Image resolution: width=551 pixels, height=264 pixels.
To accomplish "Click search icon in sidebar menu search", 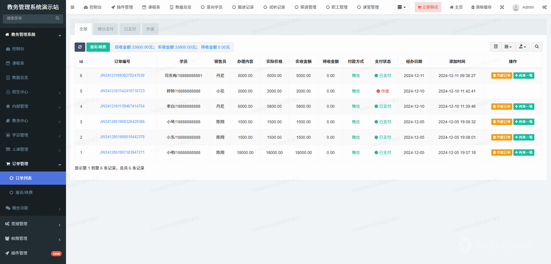I will point(57,18).
